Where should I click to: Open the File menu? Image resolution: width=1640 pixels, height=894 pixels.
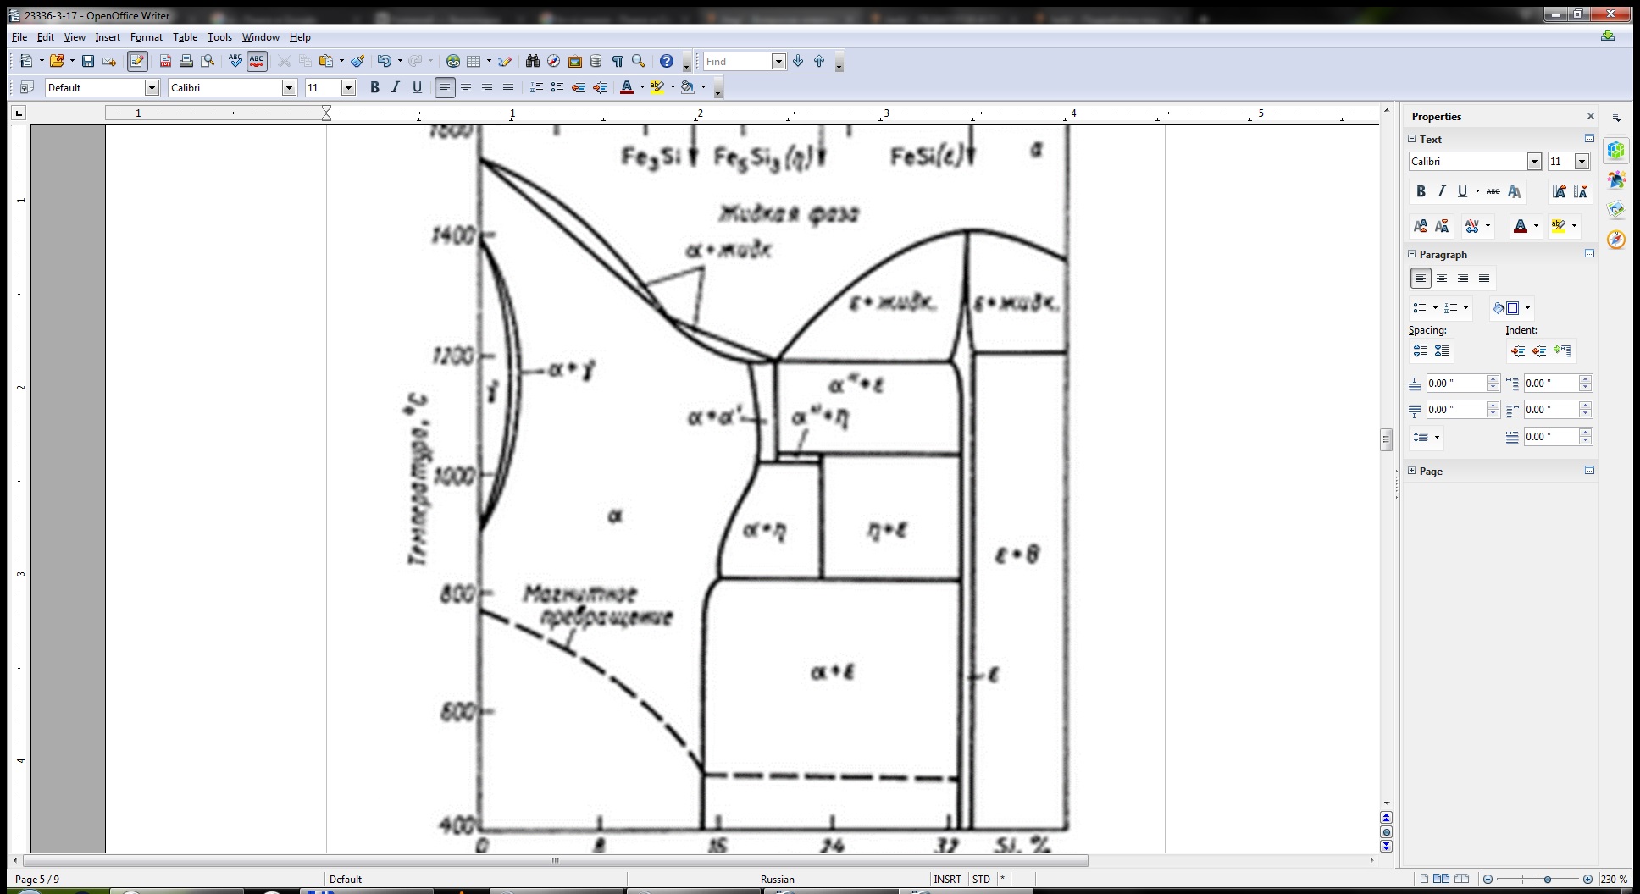pos(19,37)
